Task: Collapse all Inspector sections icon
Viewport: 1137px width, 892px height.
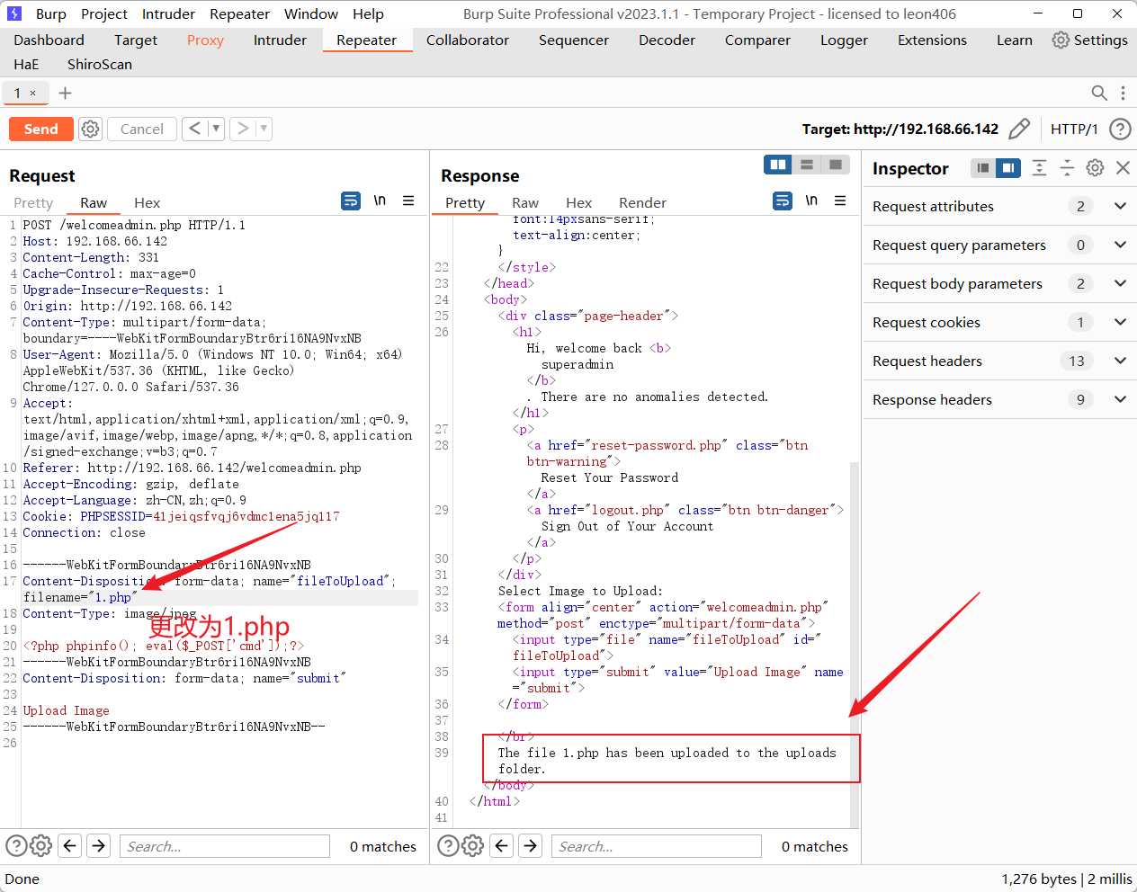Action: [1067, 167]
